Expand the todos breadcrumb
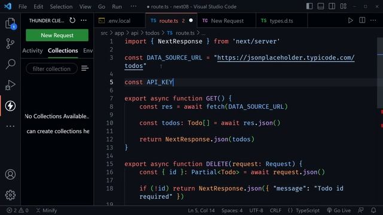The image size is (383, 215). tap(152, 33)
